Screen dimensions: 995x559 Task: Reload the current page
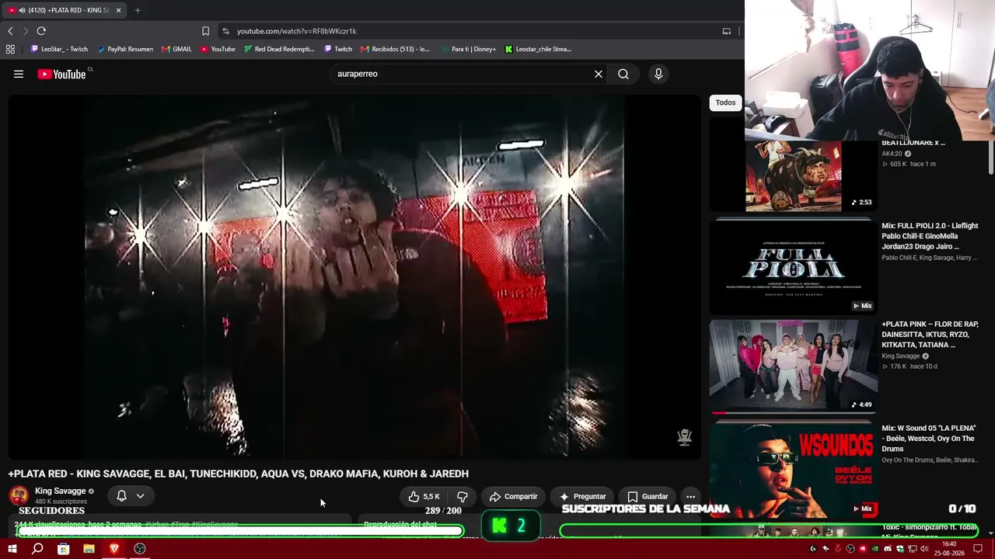(41, 31)
